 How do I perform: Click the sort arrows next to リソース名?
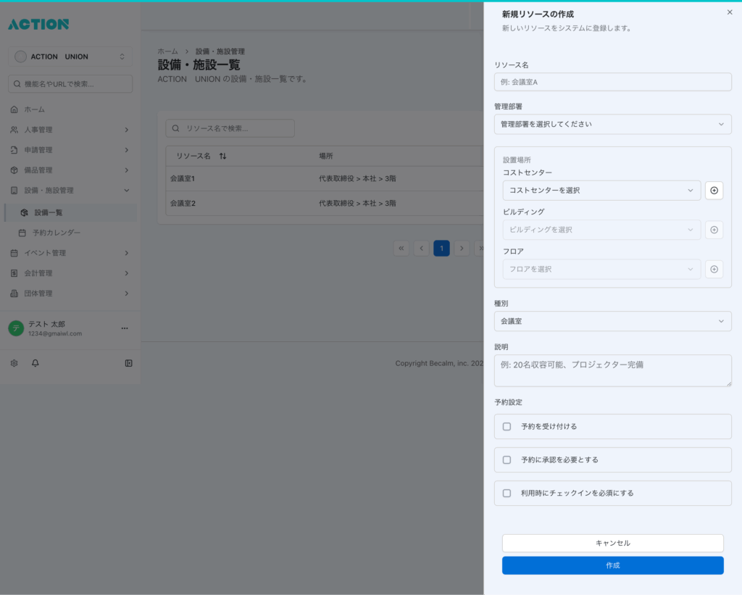pos(222,157)
